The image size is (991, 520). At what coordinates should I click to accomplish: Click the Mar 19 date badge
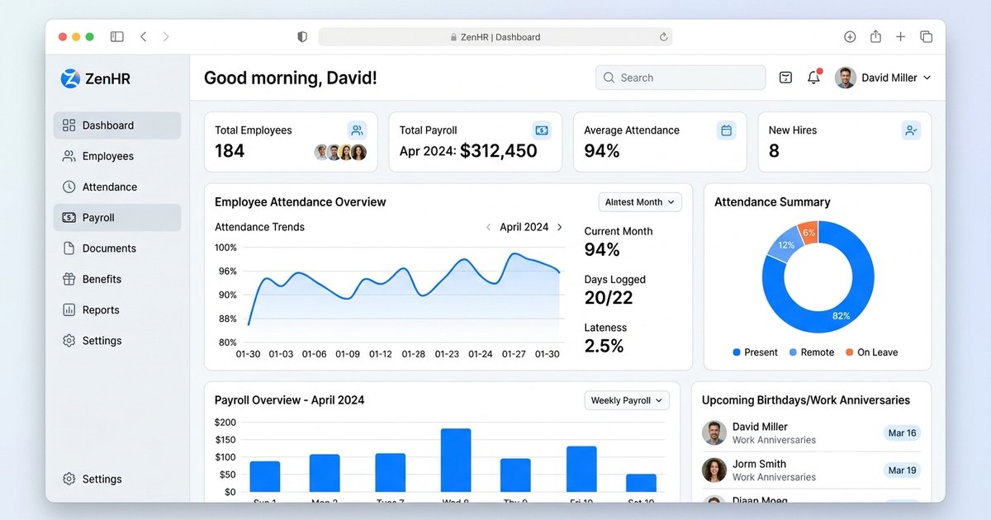point(901,470)
